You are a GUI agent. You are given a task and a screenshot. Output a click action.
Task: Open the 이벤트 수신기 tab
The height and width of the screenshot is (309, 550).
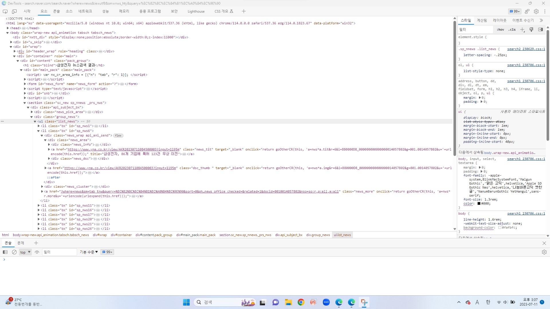coord(523,21)
